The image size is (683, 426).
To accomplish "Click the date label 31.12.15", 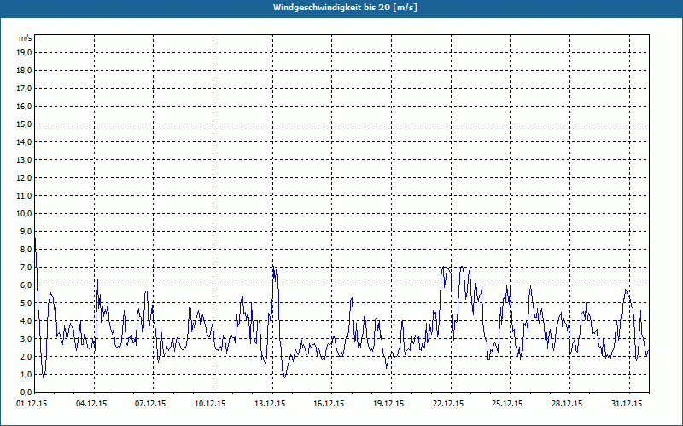I will [x=627, y=404].
